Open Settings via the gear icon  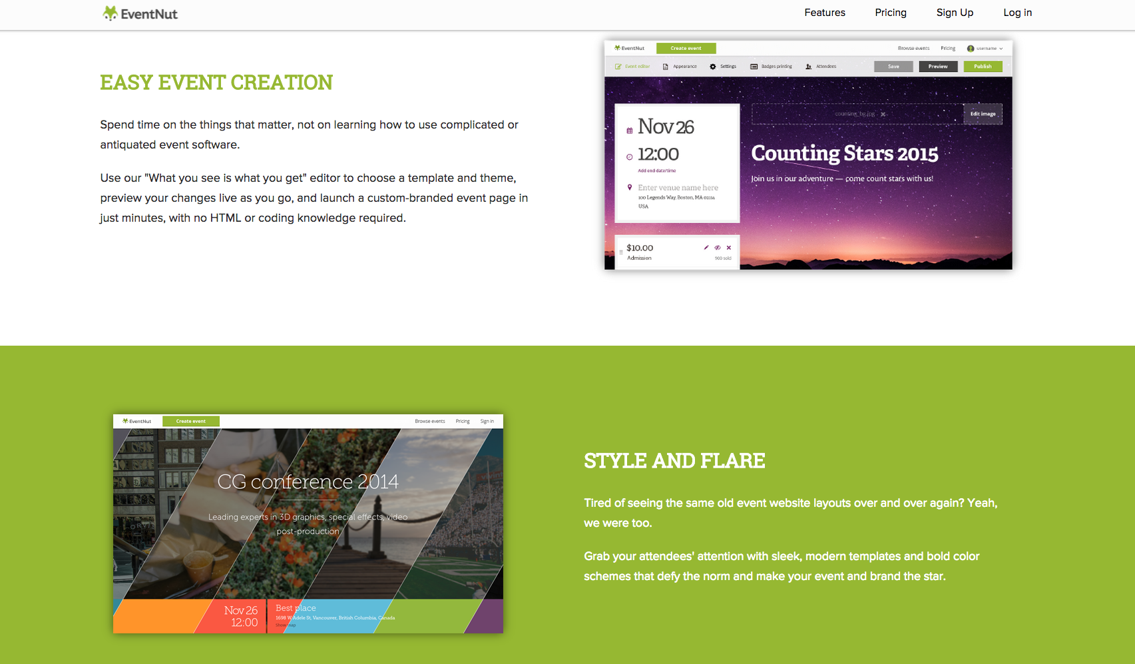[713, 67]
